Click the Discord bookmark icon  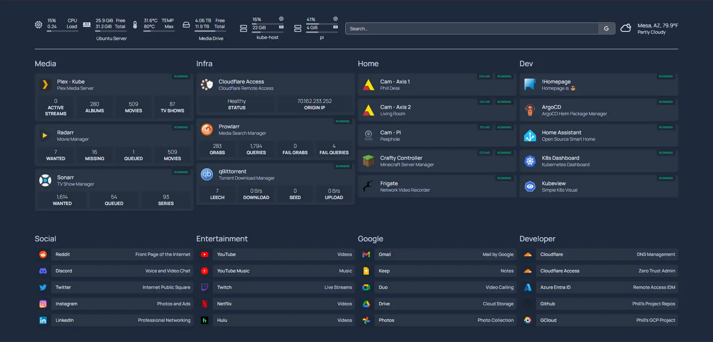43,271
